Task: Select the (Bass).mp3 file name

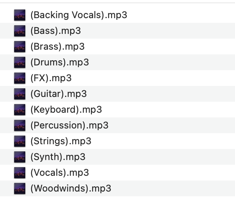Action: point(56,31)
